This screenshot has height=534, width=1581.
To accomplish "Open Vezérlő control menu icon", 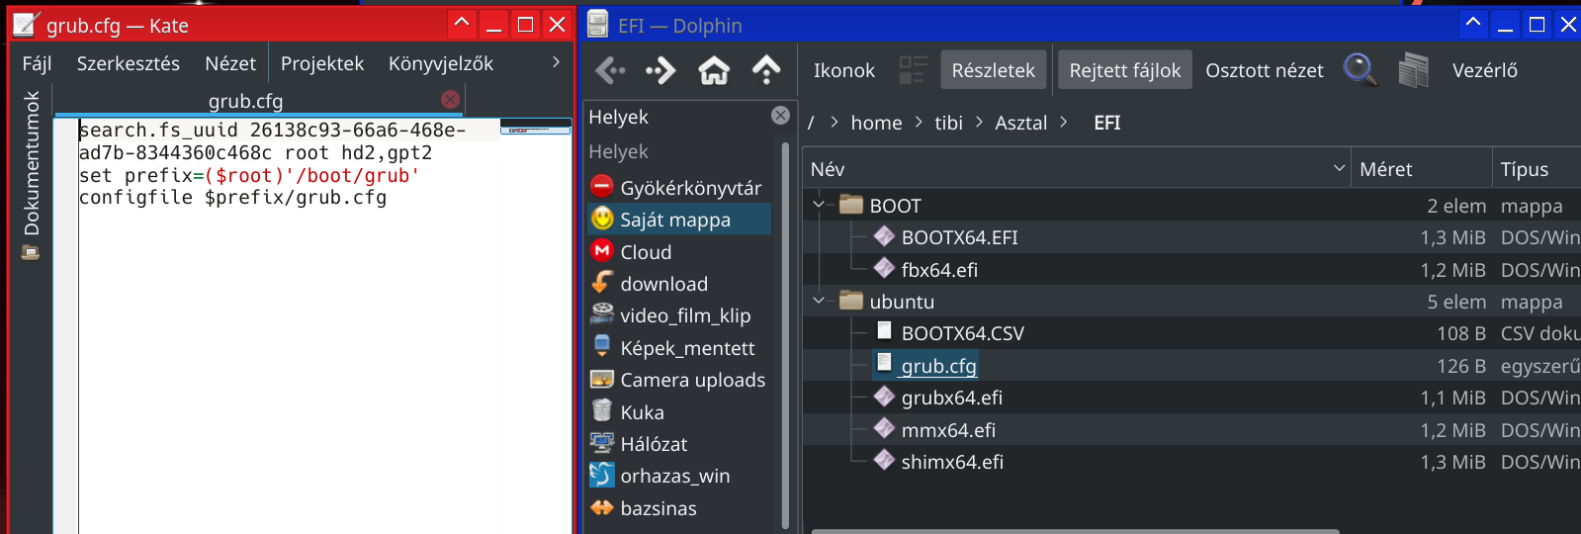I will point(1414,70).
